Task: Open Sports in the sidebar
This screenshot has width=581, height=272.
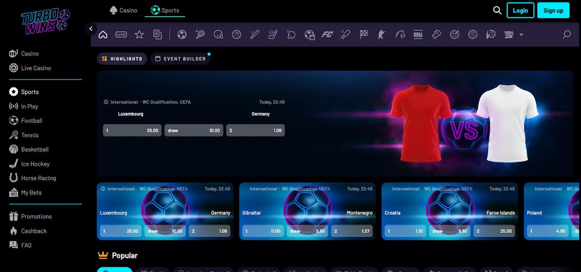Action: point(24,92)
